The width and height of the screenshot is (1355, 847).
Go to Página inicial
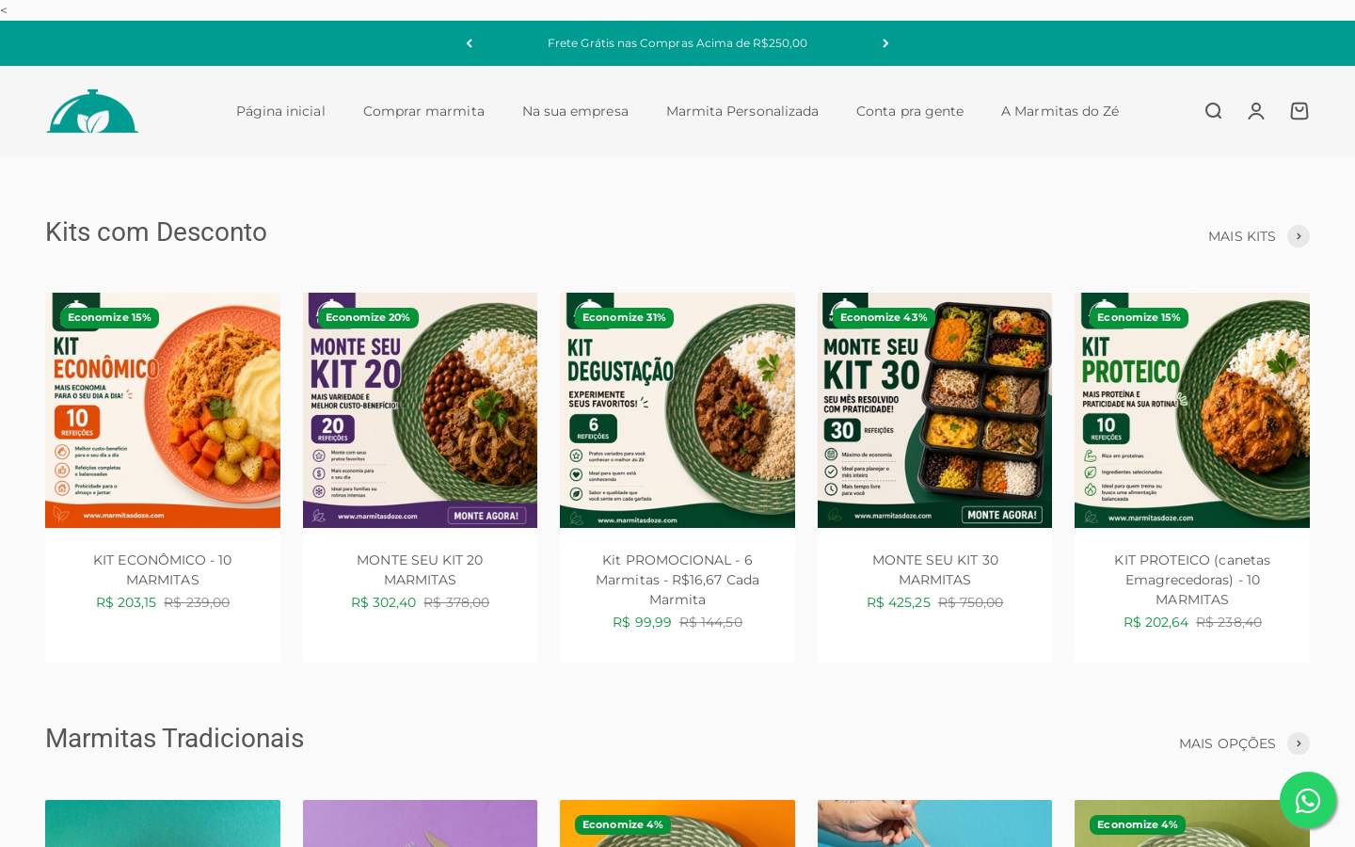click(280, 111)
